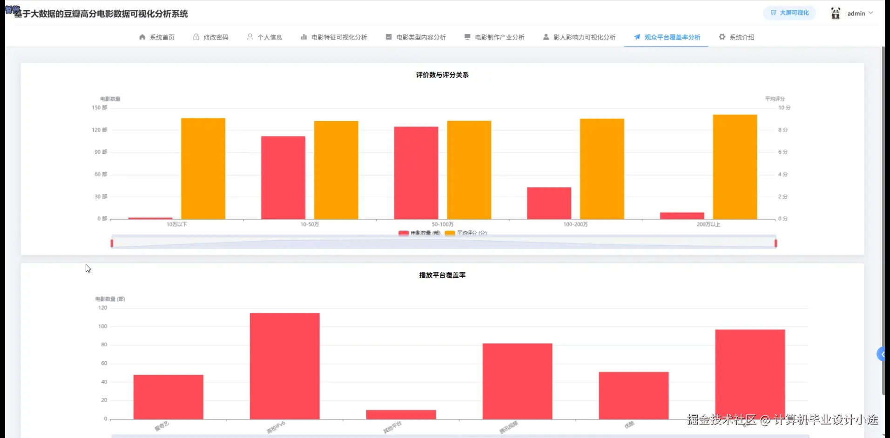This screenshot has height=438, width=890.
Task: Click the lock icon on 修改密码
Action: coord(196,37)
